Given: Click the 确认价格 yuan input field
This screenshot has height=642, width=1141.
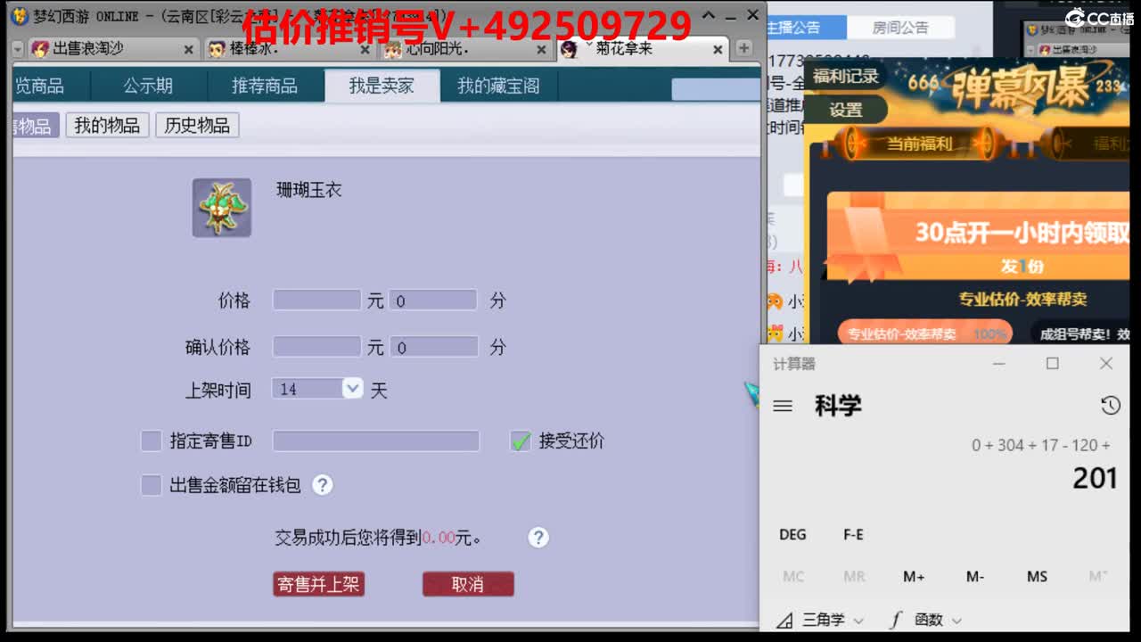Looking at the screenshot, I should click(x=316, y=347).
